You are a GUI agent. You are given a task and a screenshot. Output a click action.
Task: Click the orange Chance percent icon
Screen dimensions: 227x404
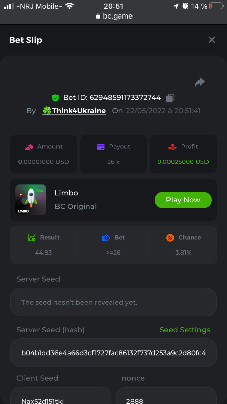tap(170, 238)
